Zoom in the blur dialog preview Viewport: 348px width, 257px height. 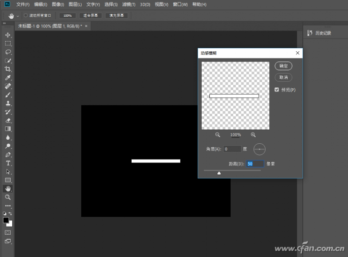[253, 135]
